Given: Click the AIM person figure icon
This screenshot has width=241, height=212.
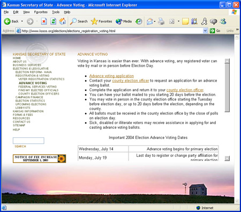Looking at the screenshot, I should click(x=204, y=21).
